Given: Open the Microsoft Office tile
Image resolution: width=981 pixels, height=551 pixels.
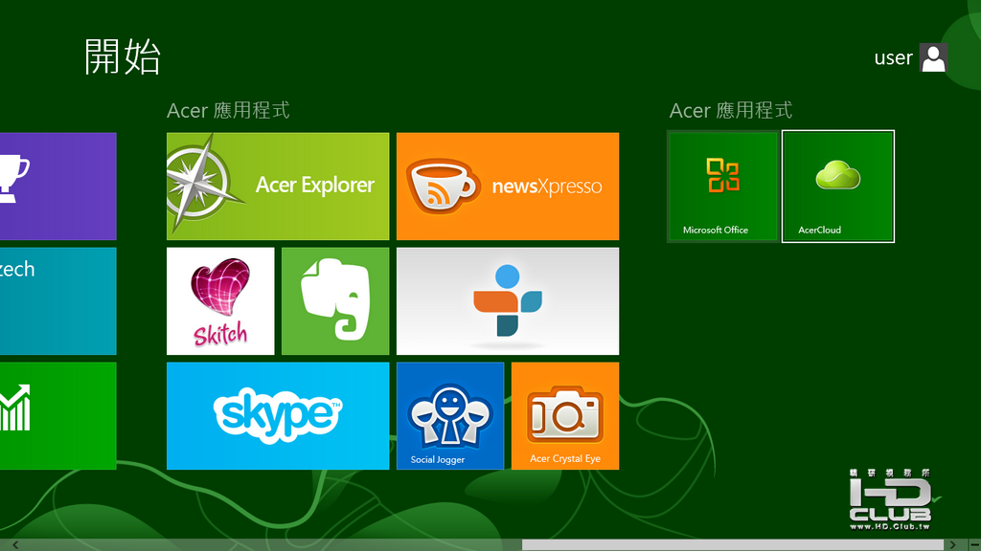Looking at the screenshot, I should tap(723, 187).
